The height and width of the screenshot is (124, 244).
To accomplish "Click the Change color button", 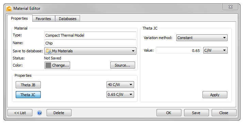I will (57, 65).
